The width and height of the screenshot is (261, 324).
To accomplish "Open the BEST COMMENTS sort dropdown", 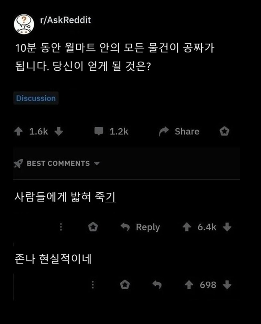I will click(x=58, y=164).
